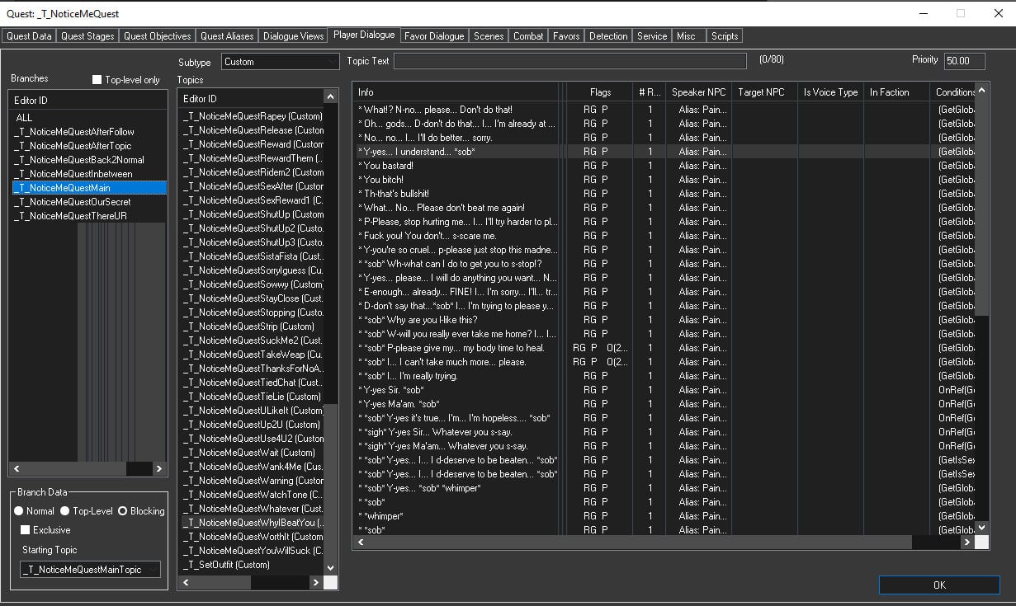Select info row 'You bitch!'
This screenshot has width=1016, height=606.
664,180
